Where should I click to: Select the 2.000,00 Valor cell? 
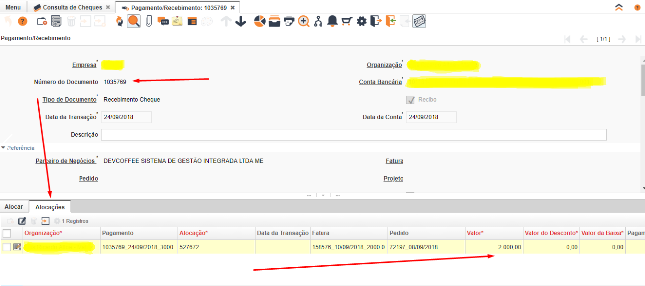[494, 247]
